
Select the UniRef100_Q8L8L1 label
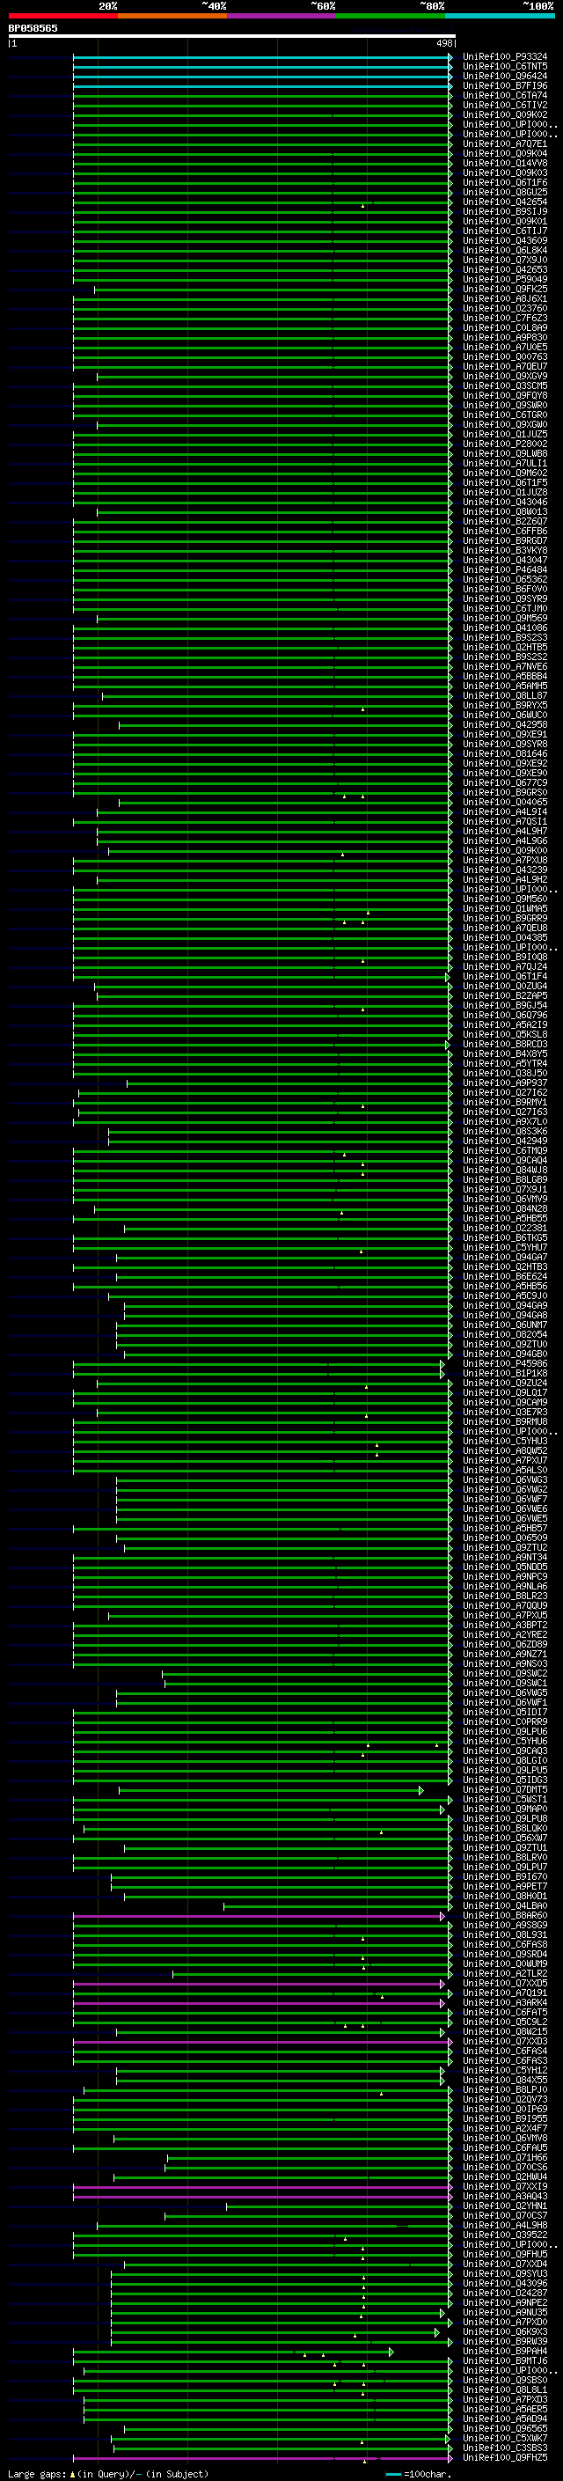click(505, 2389)
